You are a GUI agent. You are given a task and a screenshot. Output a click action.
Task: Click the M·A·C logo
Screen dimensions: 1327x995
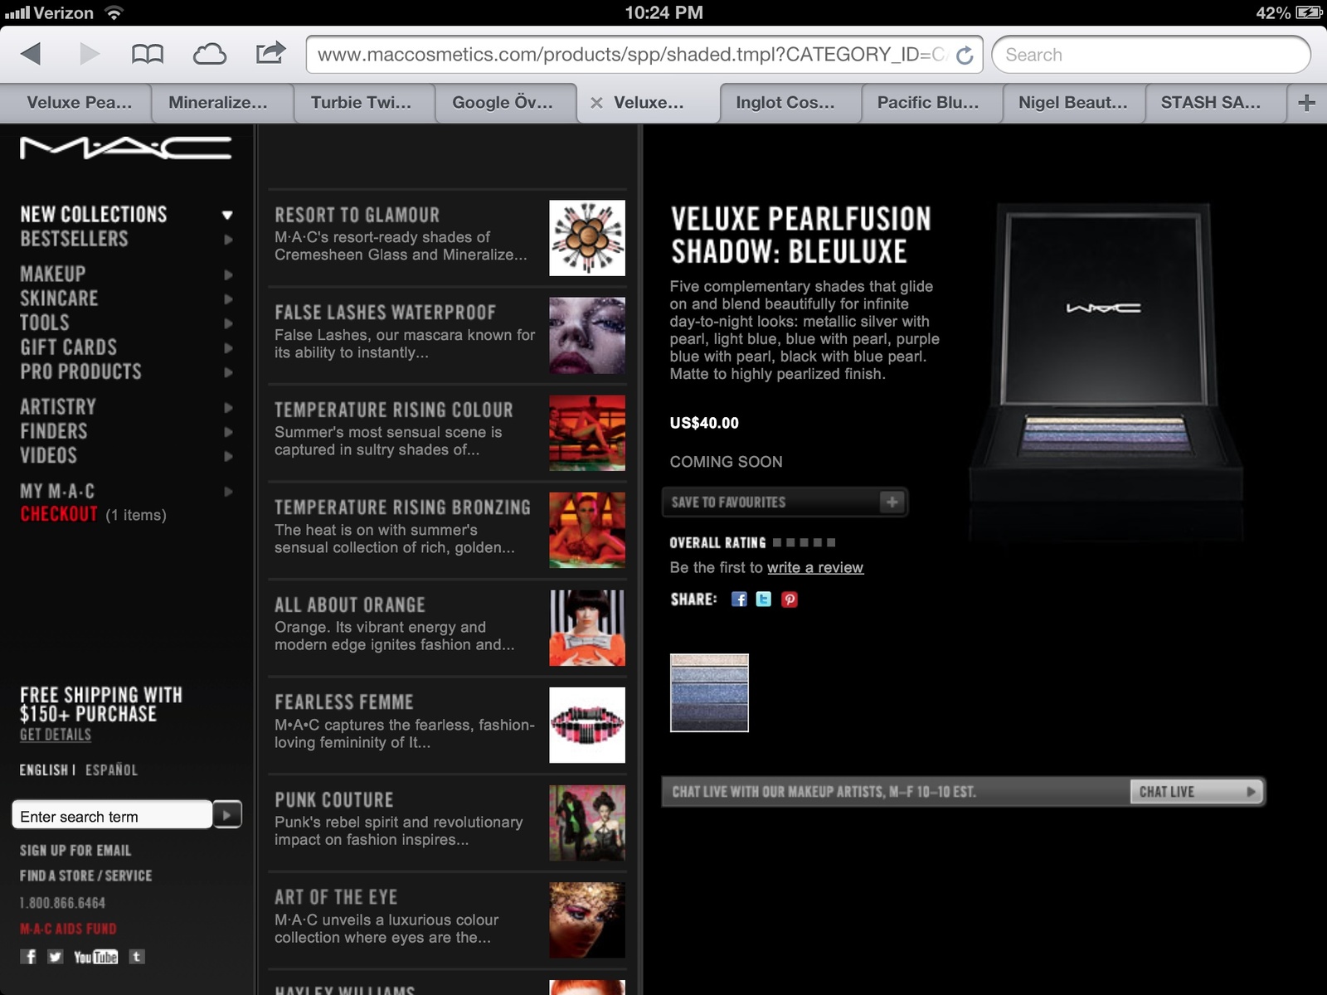pyautogui.click(x=126, y=148)
